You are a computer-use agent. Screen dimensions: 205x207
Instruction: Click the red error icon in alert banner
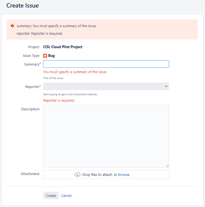(x=12, y=26)
